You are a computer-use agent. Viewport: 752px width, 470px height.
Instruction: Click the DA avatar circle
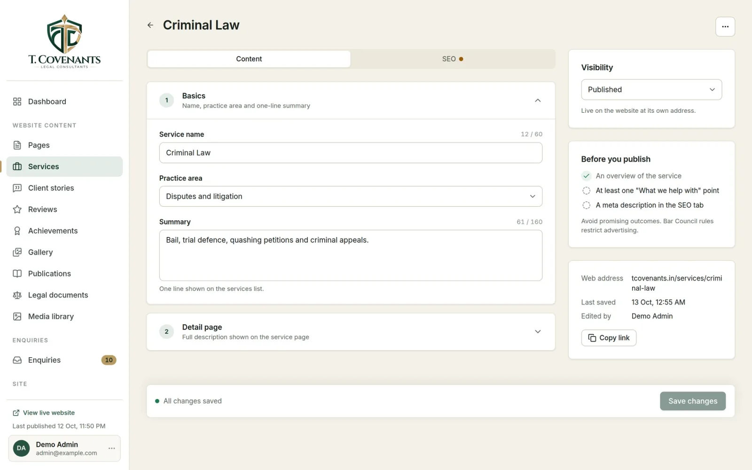click(21, 448)
